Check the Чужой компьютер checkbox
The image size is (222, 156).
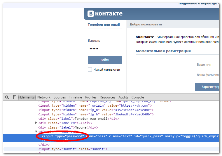click(90, 70)
